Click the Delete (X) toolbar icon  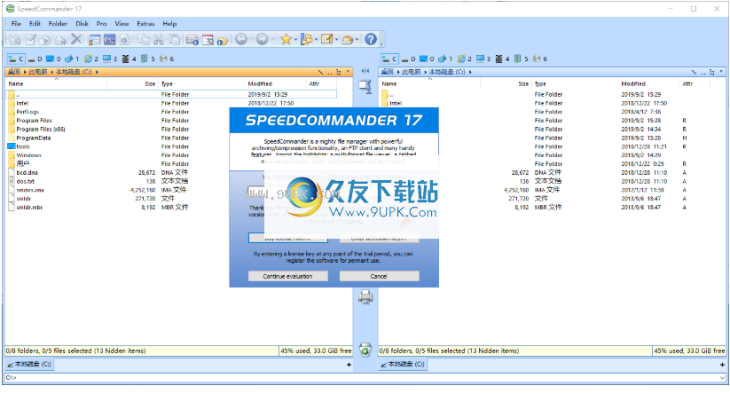point(76,40)
